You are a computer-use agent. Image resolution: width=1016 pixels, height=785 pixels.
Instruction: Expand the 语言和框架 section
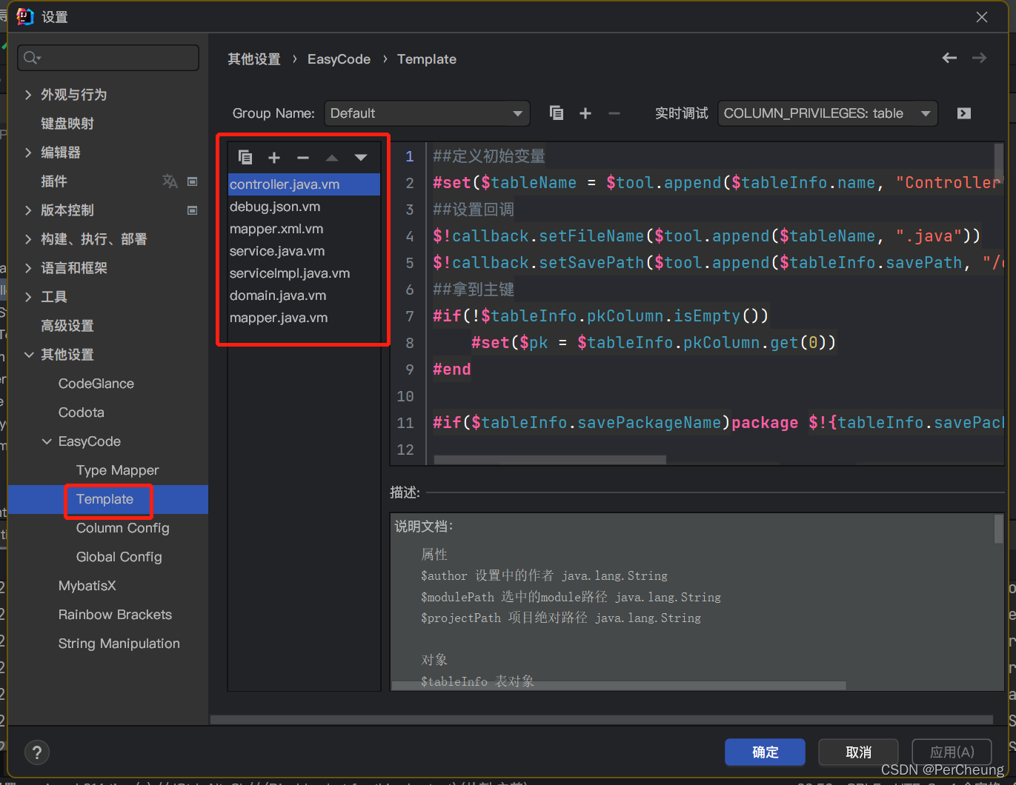pyautogui.click(x=28, y=267)
